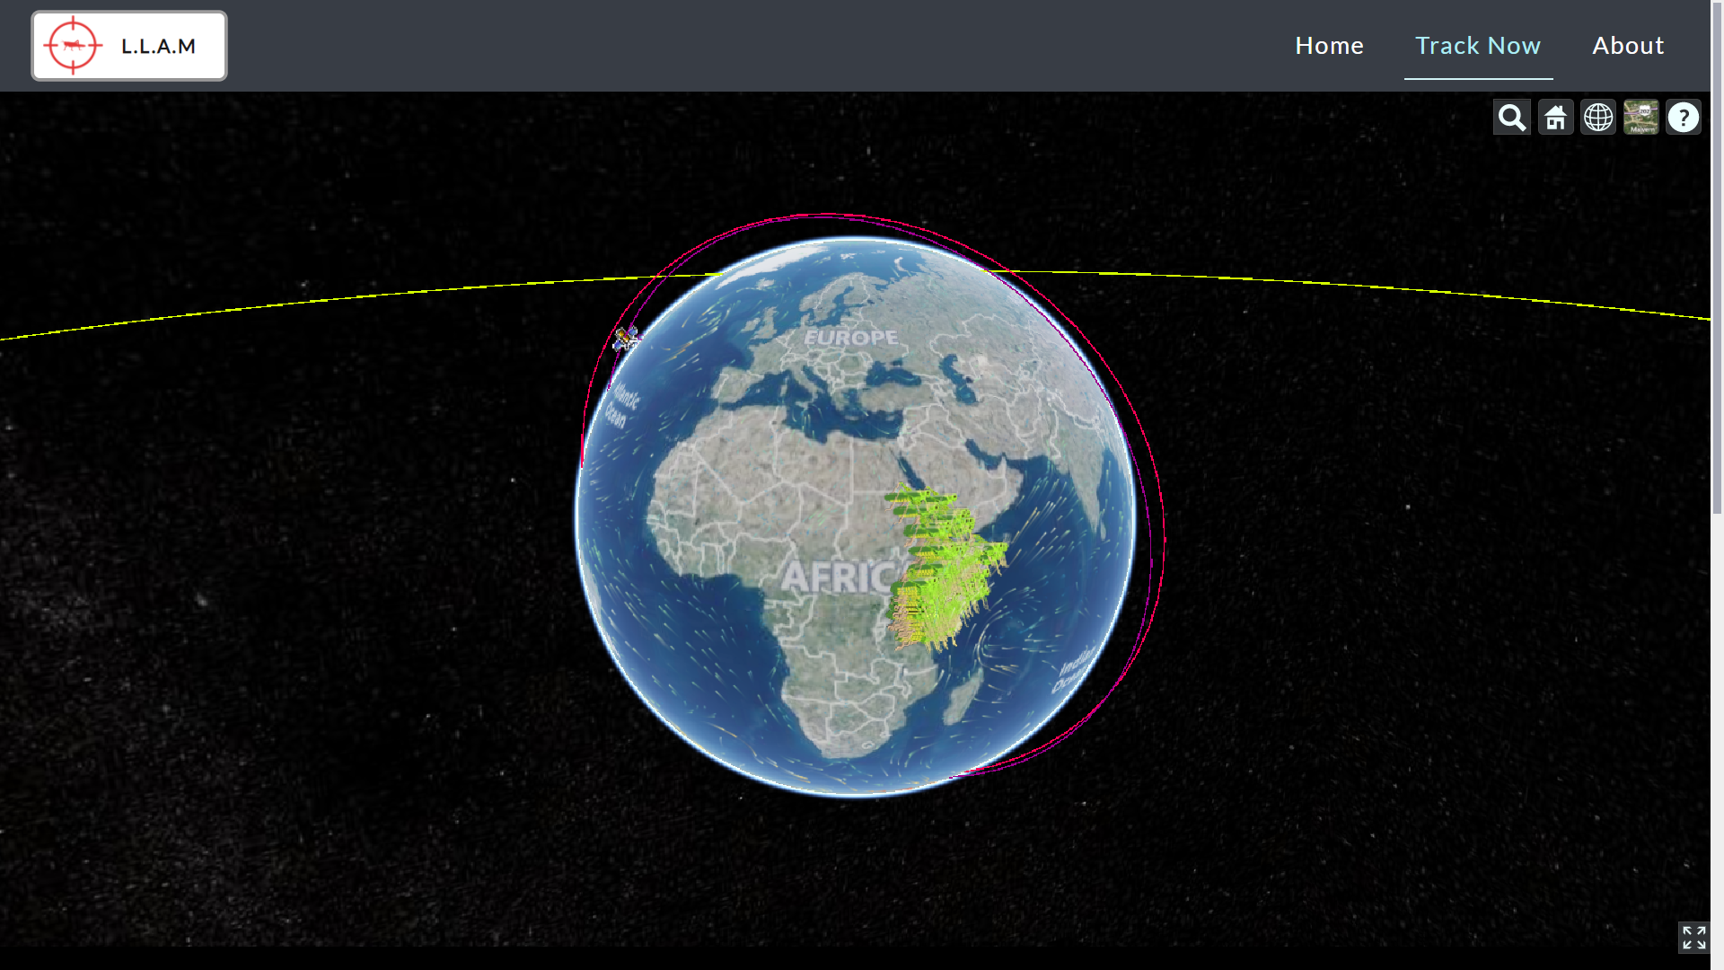The width and height of the screenshot is (1724, 970).
Task: Click the AFRICA continent label
Action: click(835, 577)
